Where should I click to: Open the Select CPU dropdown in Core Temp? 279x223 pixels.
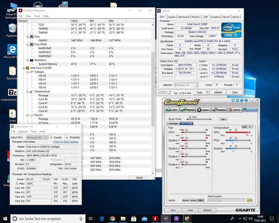(37, 138)
